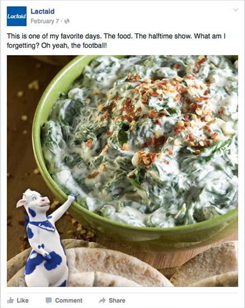Click the curved arrow Share icon
The width and height of the screenshot is (245, 308).
102,300
